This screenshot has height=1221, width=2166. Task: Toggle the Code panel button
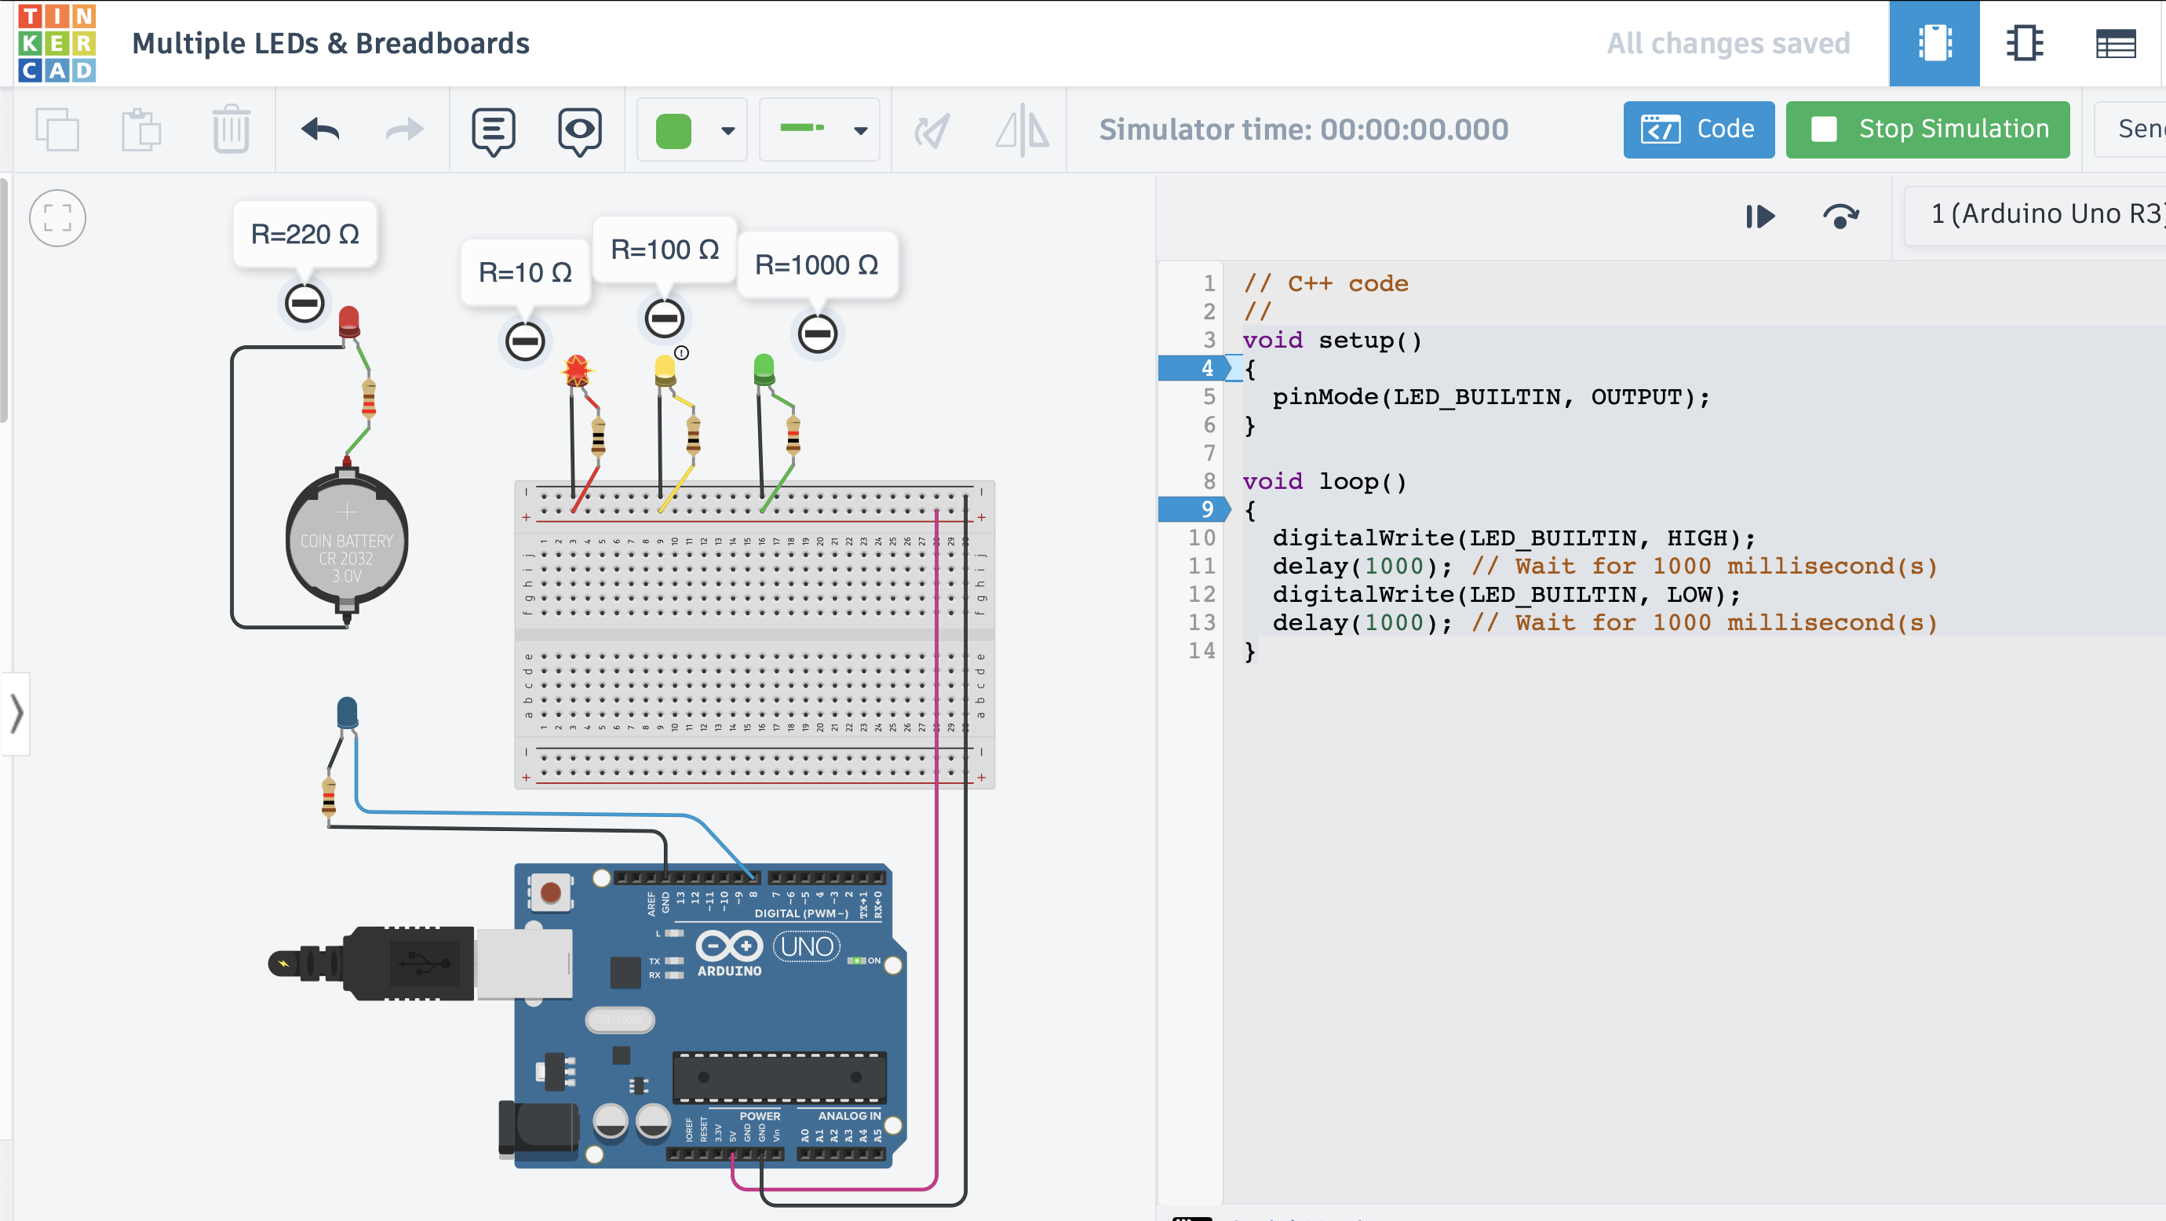[x=1697, y=129]
